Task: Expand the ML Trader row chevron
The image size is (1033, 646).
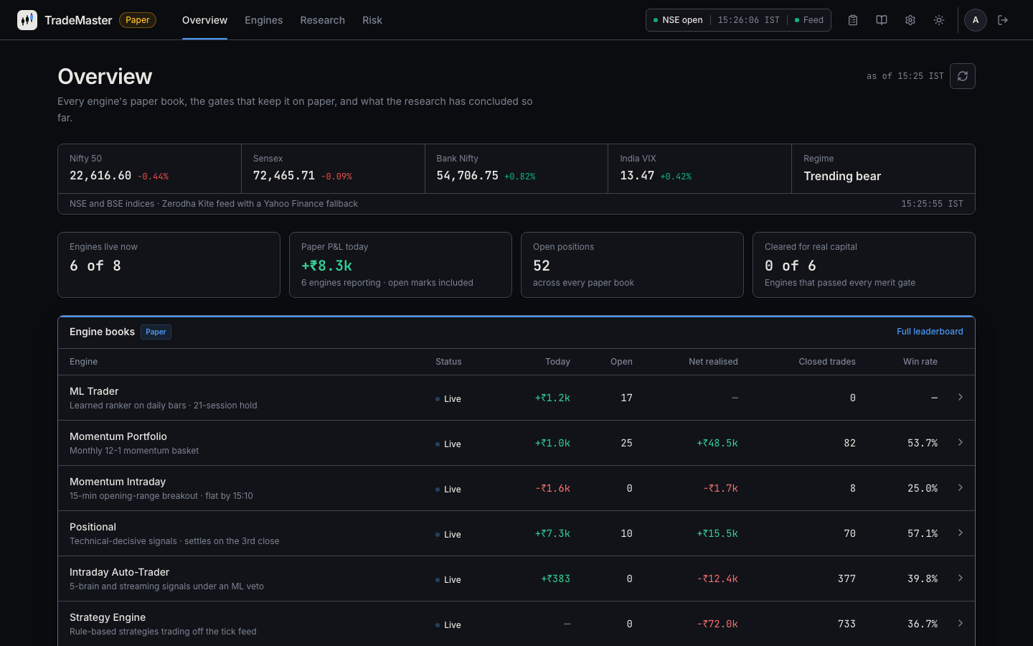Action: point(960,397)
